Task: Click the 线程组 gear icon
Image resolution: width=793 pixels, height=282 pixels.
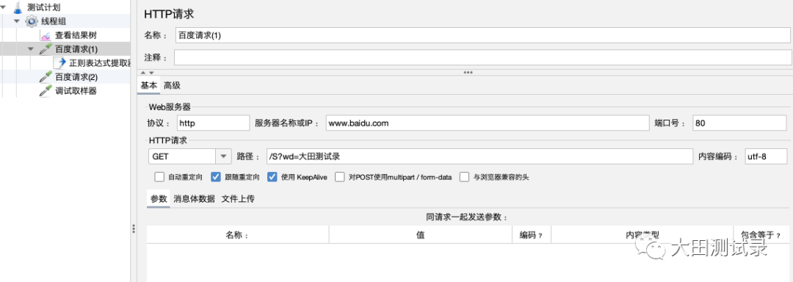Action: (x=32, y=21)
